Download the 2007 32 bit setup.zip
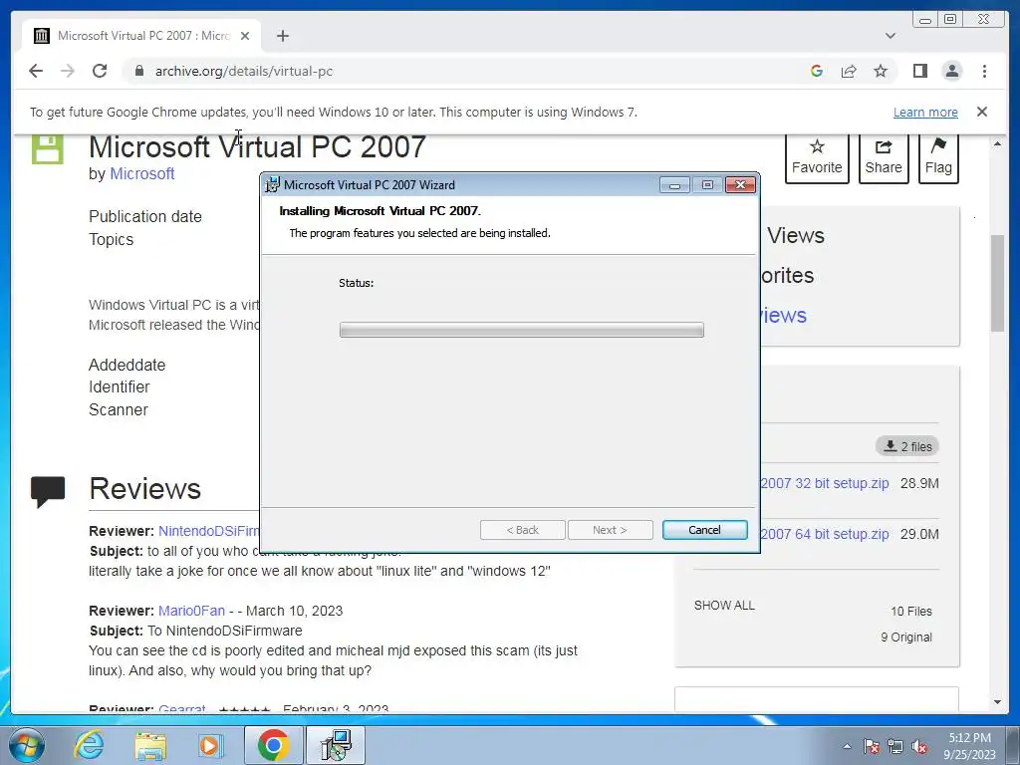This screenshot has width=1020, height=765. (824, 483)
